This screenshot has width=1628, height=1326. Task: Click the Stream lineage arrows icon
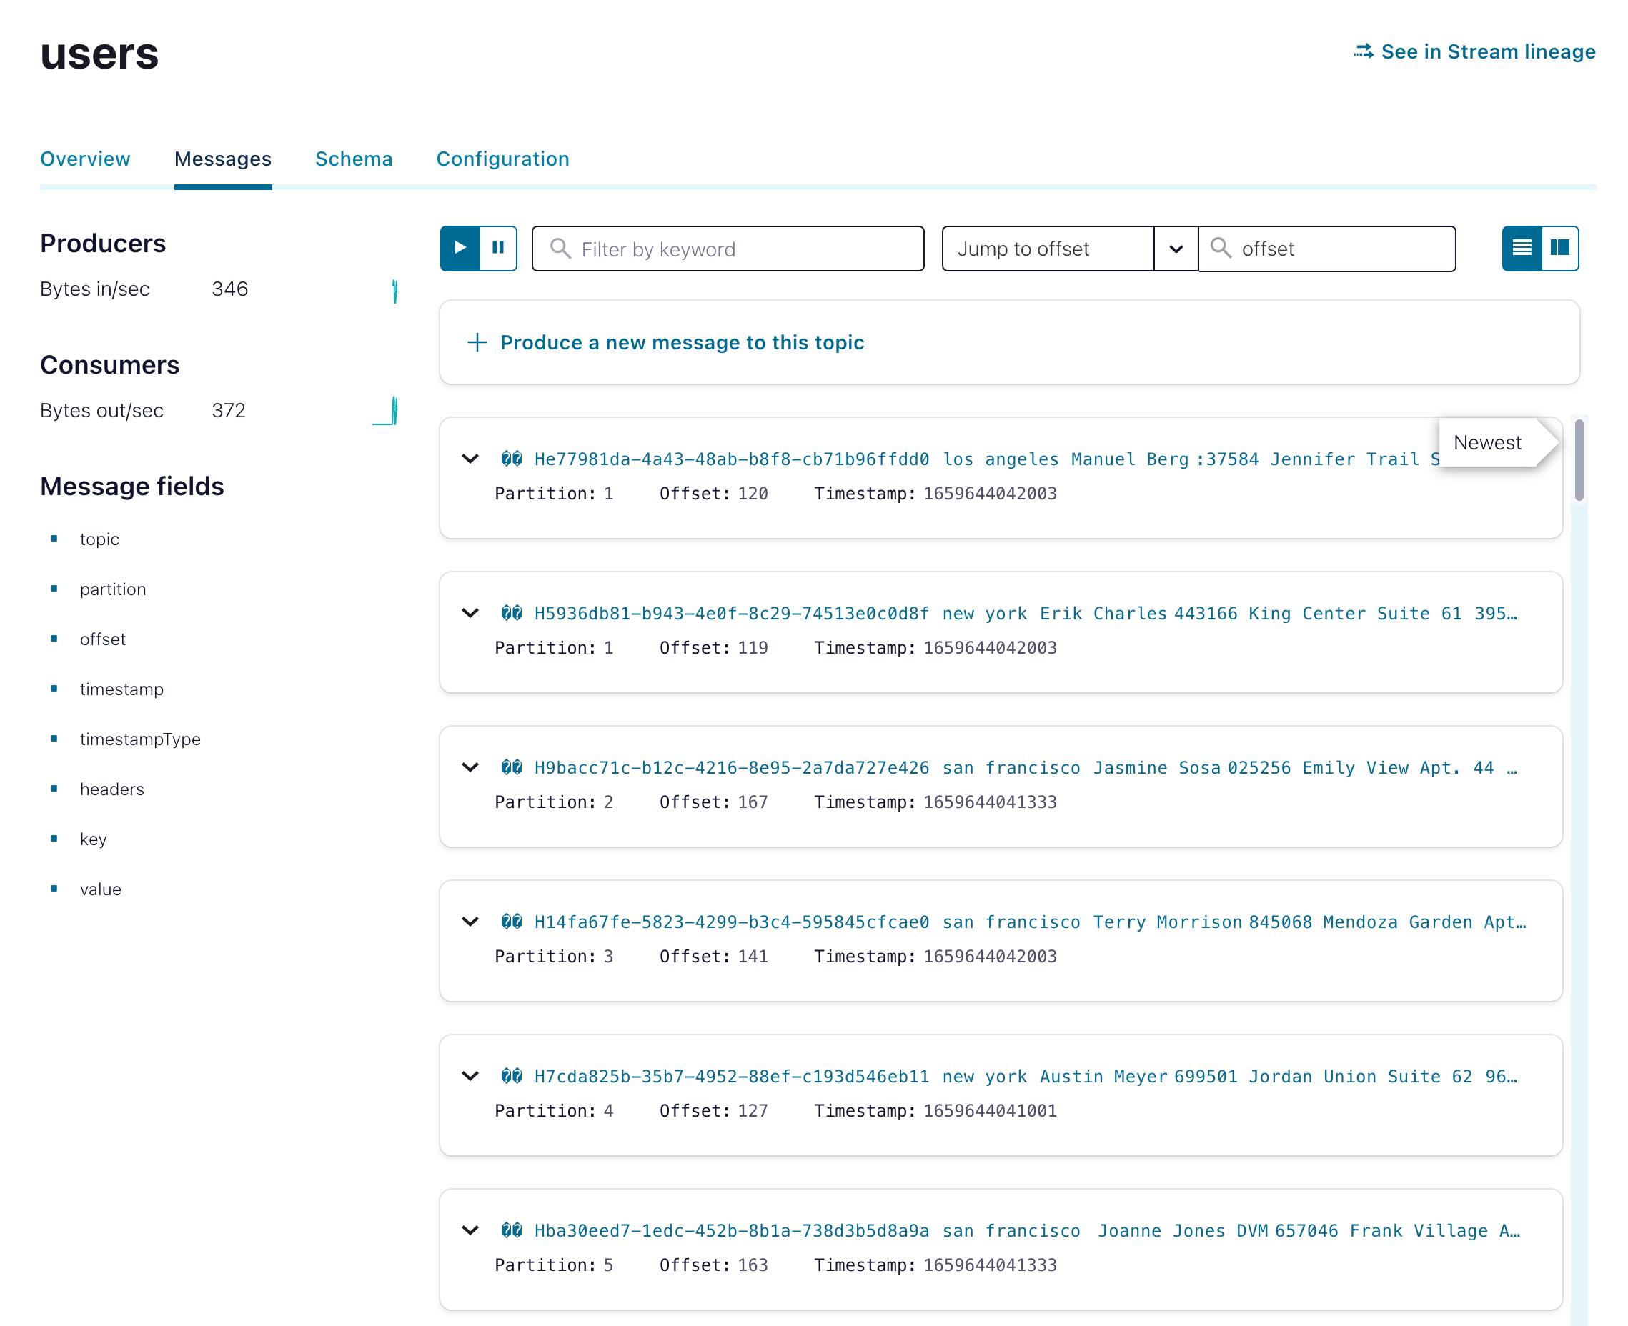[x=1363, y=51]
